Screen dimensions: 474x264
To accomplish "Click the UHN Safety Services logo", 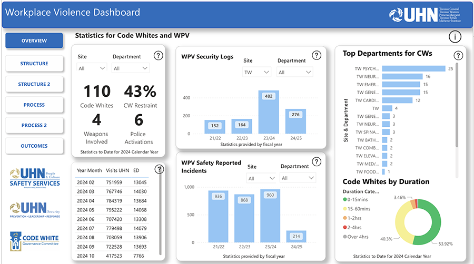I will coord(35,177).
